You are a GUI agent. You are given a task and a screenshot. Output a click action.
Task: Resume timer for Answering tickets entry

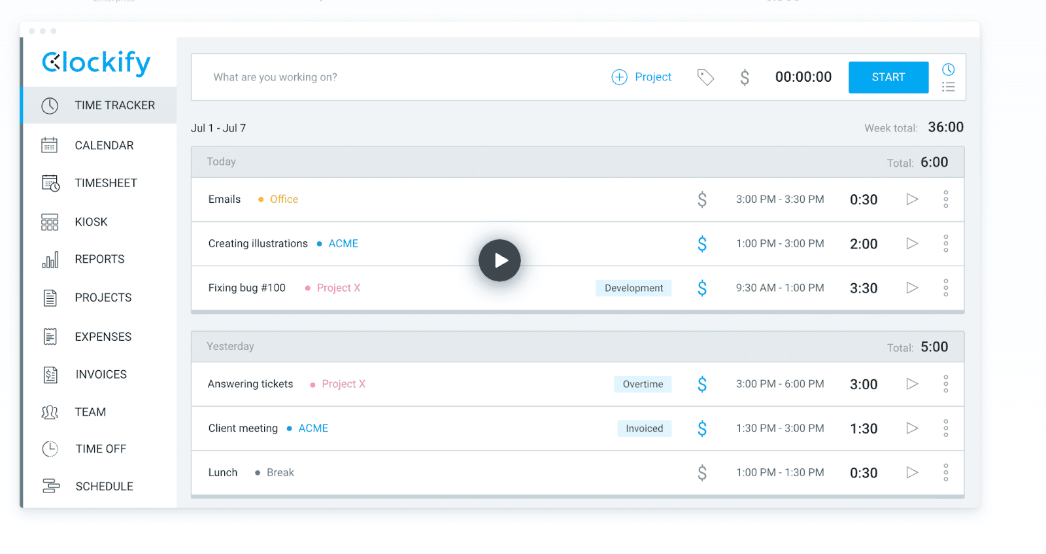pos(912,384)
